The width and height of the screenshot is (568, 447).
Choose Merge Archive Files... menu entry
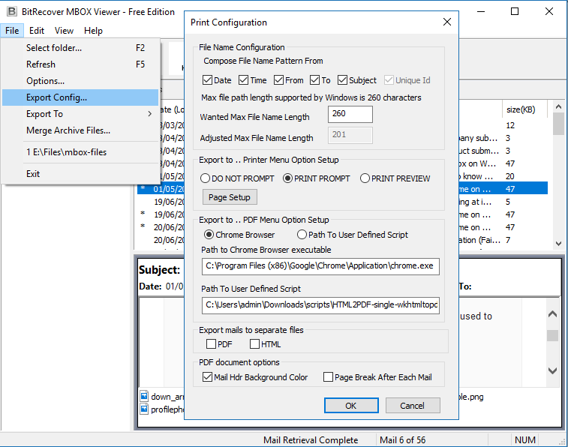click(80, 130)
